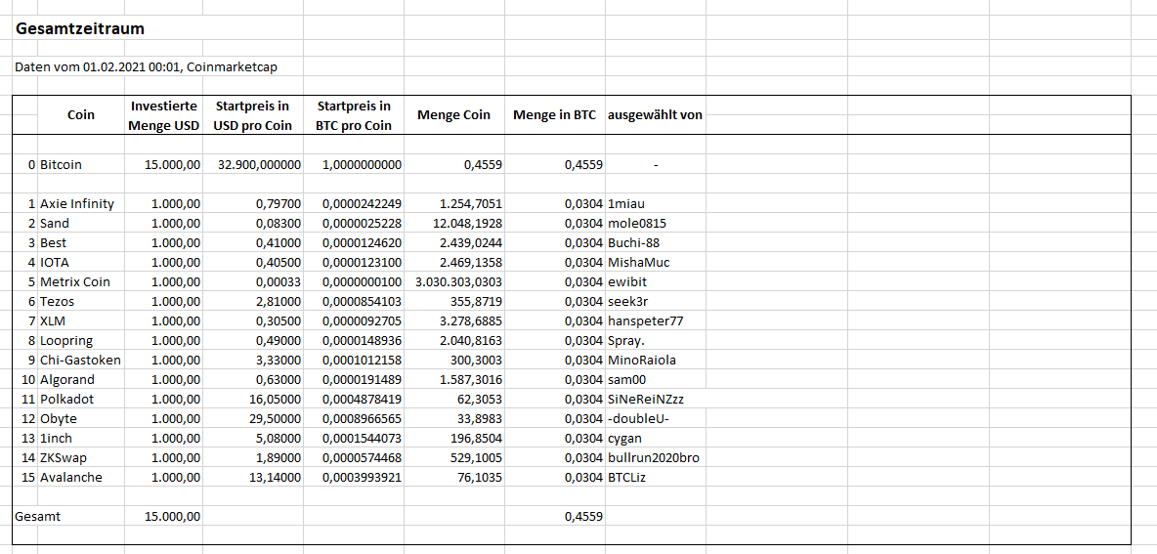
Task: Select the 'Gesamtzeitraum' title cell
Action: click(80, 28)
